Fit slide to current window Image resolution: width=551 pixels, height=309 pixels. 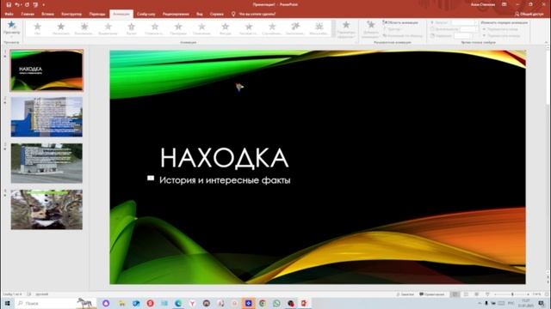[x=547, y=294]
